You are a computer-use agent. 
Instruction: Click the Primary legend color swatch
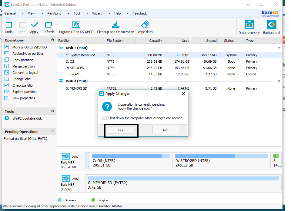coord(60,200)
